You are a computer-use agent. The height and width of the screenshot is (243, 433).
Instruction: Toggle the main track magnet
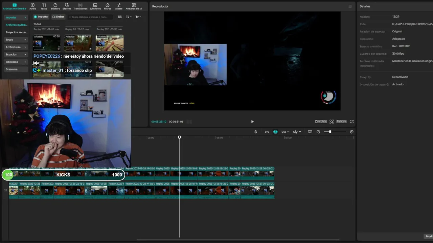click(x=267, y=132)
